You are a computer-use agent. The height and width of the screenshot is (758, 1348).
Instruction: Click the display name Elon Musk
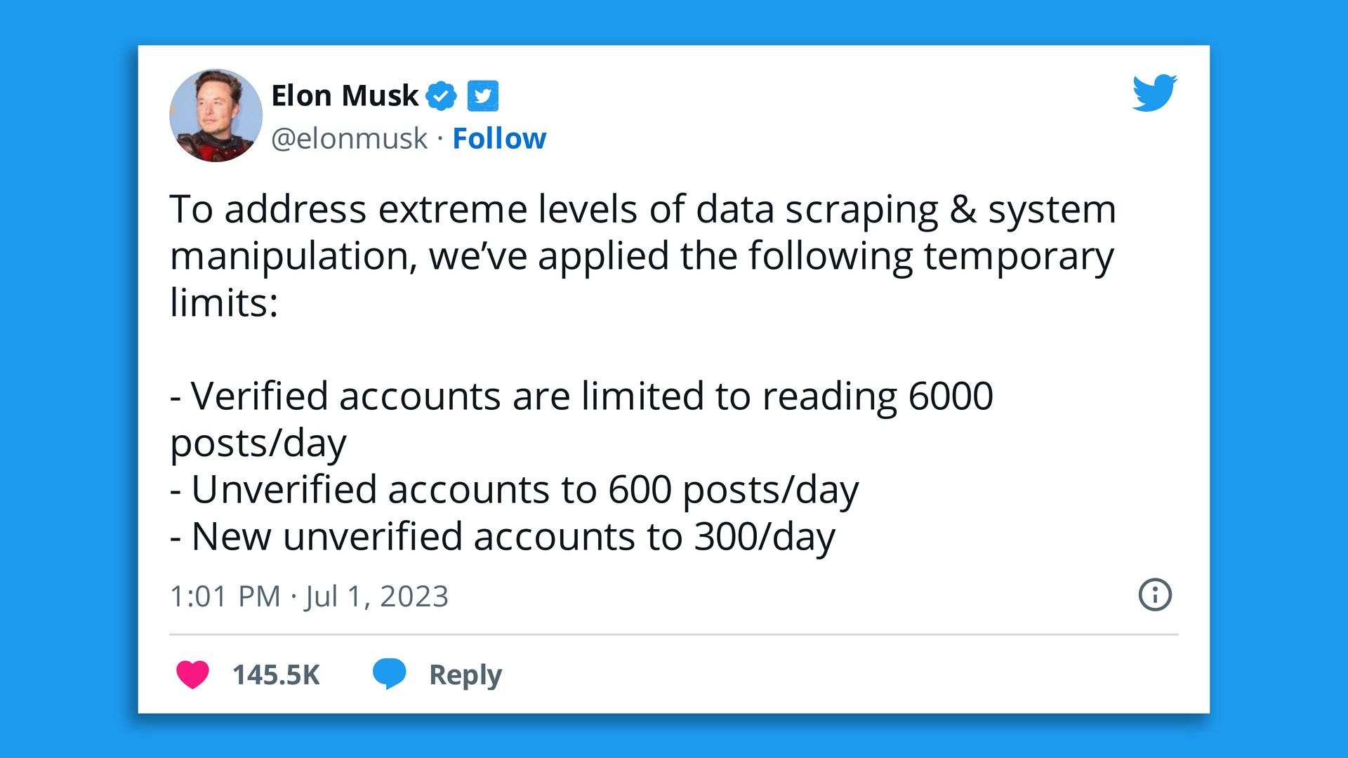click(x=345, y=95)
